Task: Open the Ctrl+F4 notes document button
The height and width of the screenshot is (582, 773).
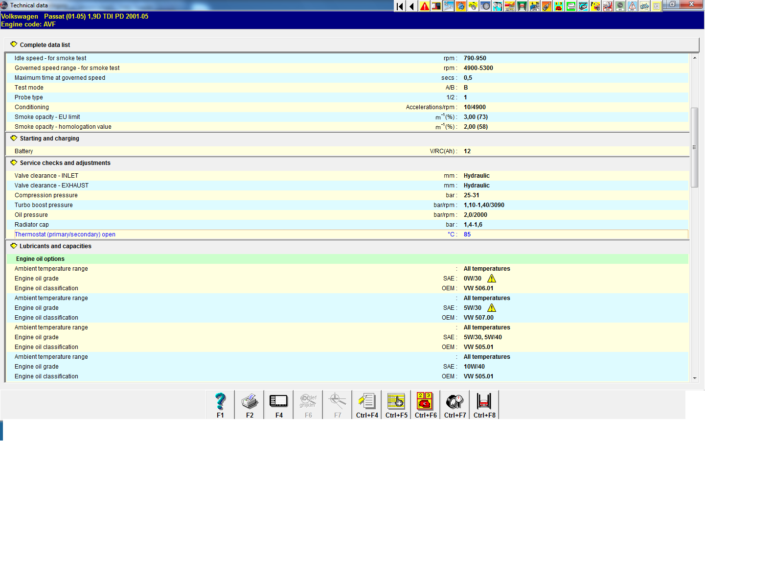Action: click(367, 405)
